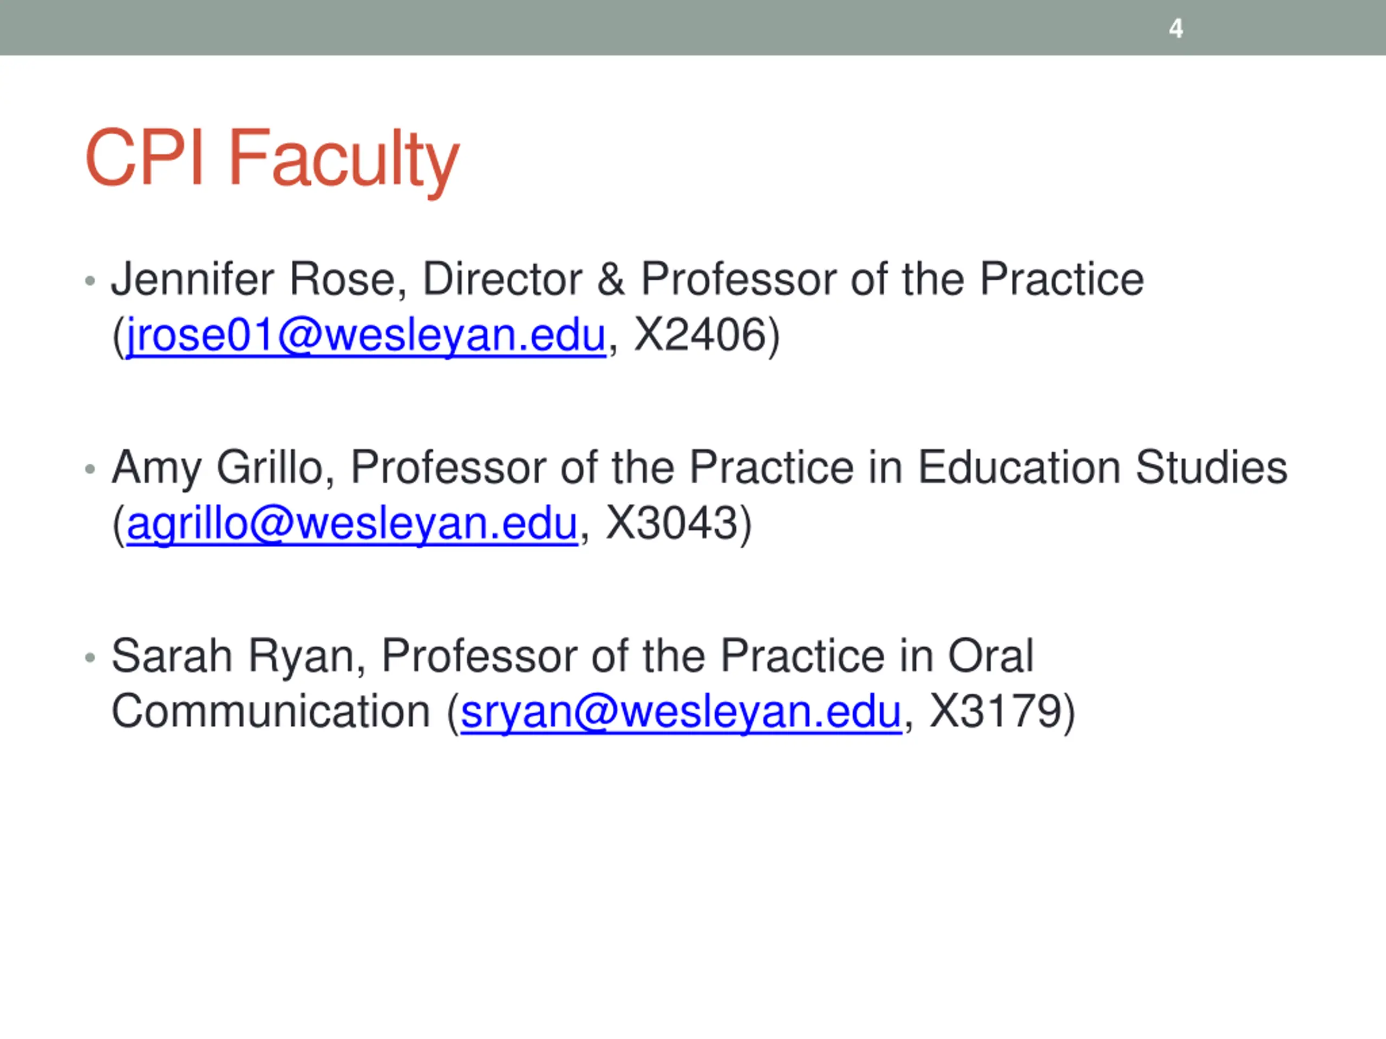Screen dimensions: 1386x1039
Task: Click the bullet point before Sarah Ryan
Action: coord(90,657)
